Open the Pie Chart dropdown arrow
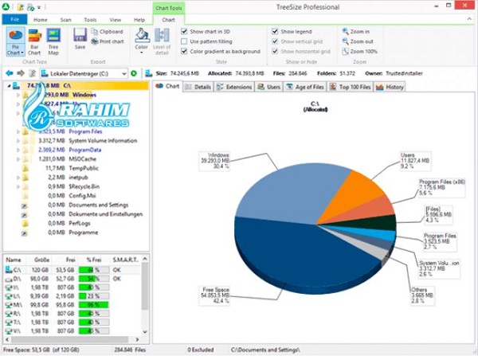The image size is (478, 356). pyautogui.click(x=22, y=53)
